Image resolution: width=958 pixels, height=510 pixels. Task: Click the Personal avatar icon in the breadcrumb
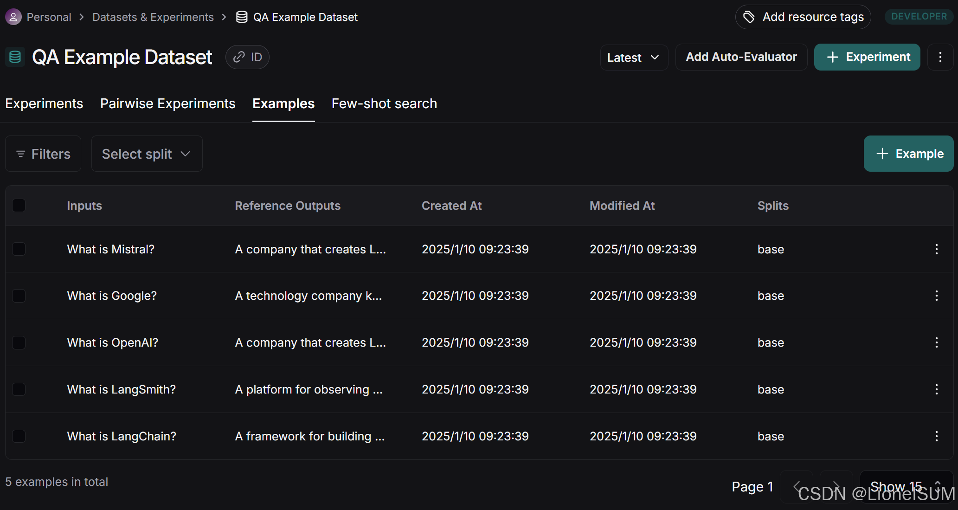pyautogui.click(x=13, y=17)
